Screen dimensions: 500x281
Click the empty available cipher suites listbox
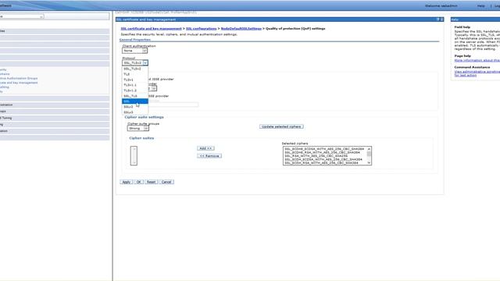pos(134,156)
